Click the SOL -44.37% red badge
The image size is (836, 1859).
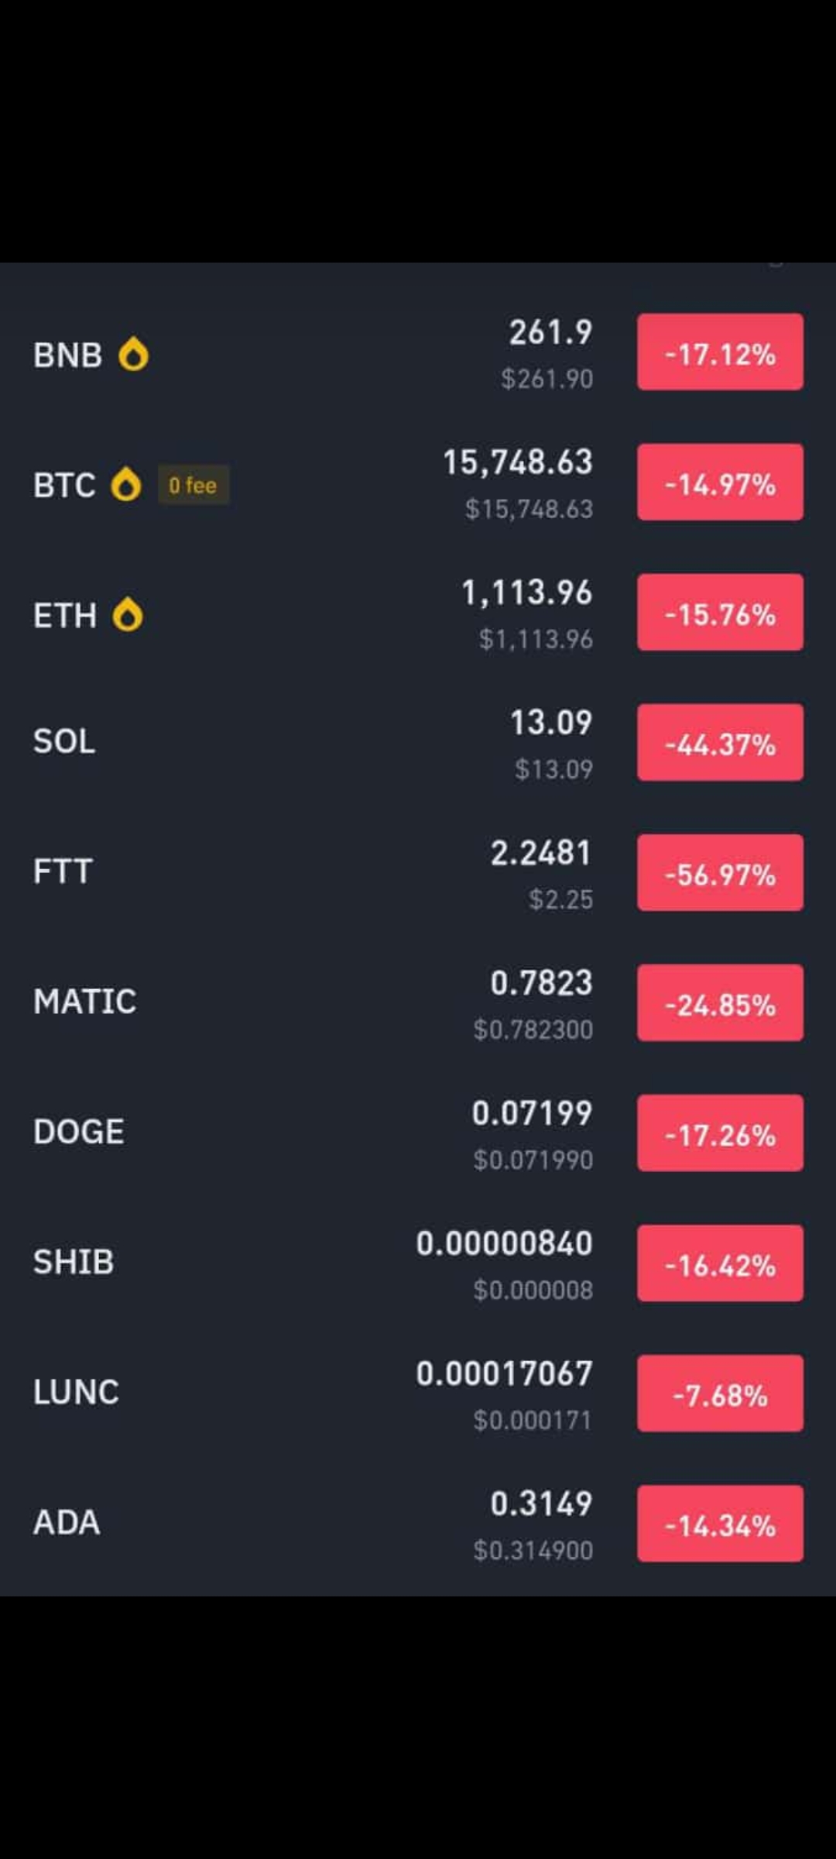tap(720, 742)
